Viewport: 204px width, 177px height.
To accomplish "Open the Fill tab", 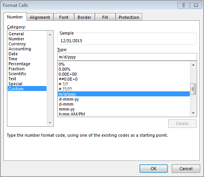I will pyautogui.click(x=105, y=17).
